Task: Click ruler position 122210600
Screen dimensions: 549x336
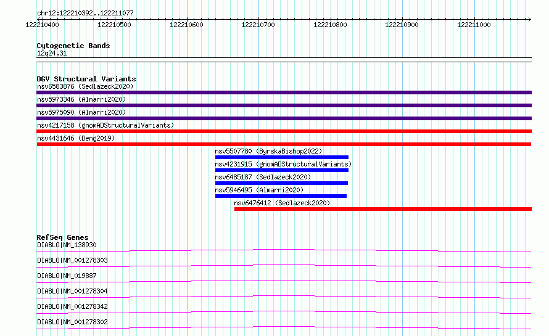Action: click(186, 25)
